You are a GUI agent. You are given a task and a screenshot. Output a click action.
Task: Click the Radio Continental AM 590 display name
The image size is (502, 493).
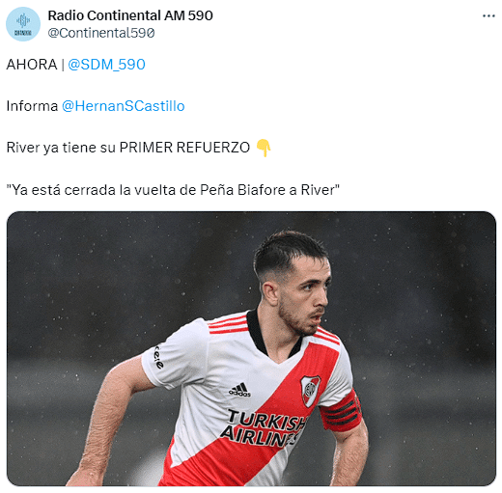[x=130, y=15]
